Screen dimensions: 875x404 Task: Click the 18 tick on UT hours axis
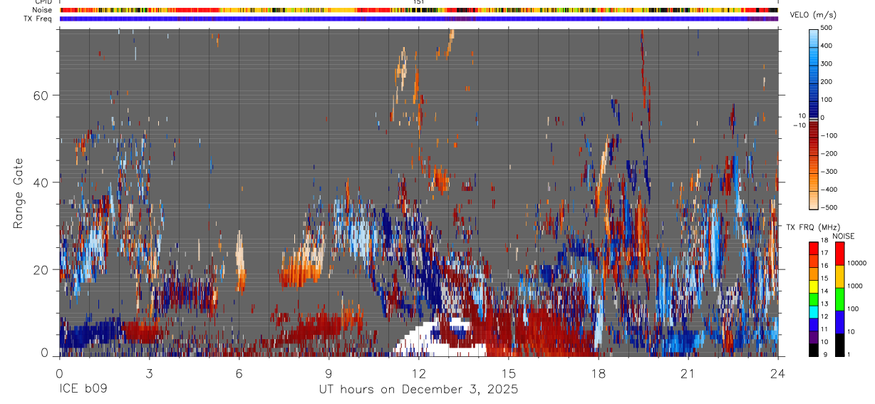click(x=598, y=373)
